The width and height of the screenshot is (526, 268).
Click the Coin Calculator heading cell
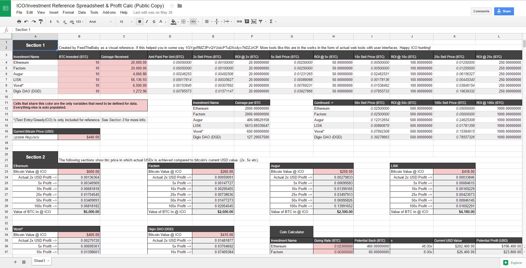pyautogui.click(x=291, y=232)
